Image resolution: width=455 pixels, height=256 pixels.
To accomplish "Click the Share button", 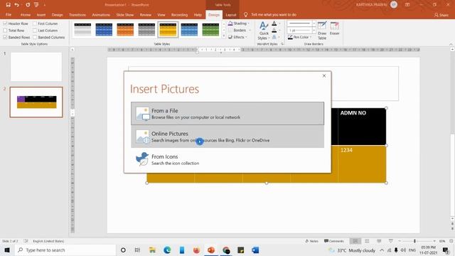I will pos(441,15).
